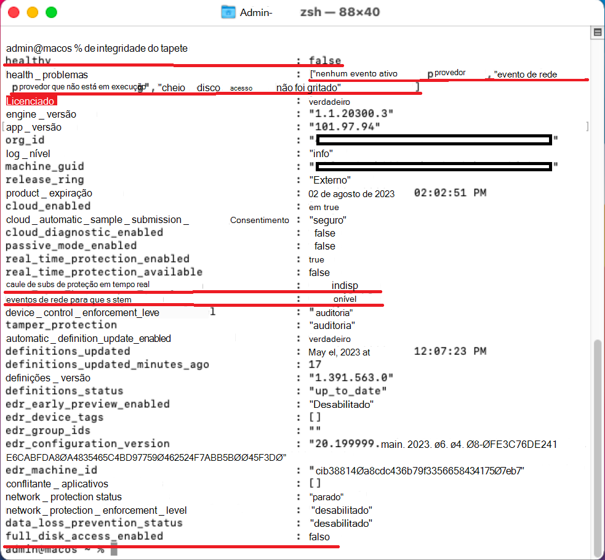Click the definitions_status "up_to_date" value
The height and width of the screenshot is (560, 605).
[348, 391]
